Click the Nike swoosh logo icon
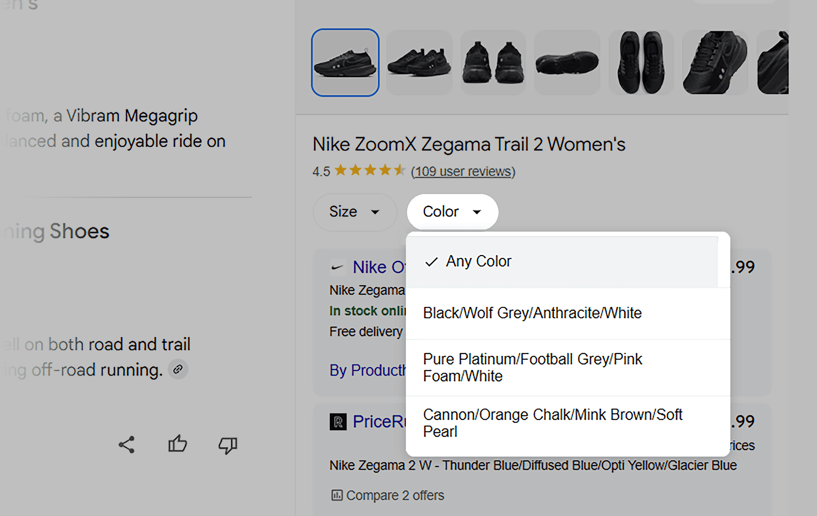The image size is (817, 516). tap(337, 267)
